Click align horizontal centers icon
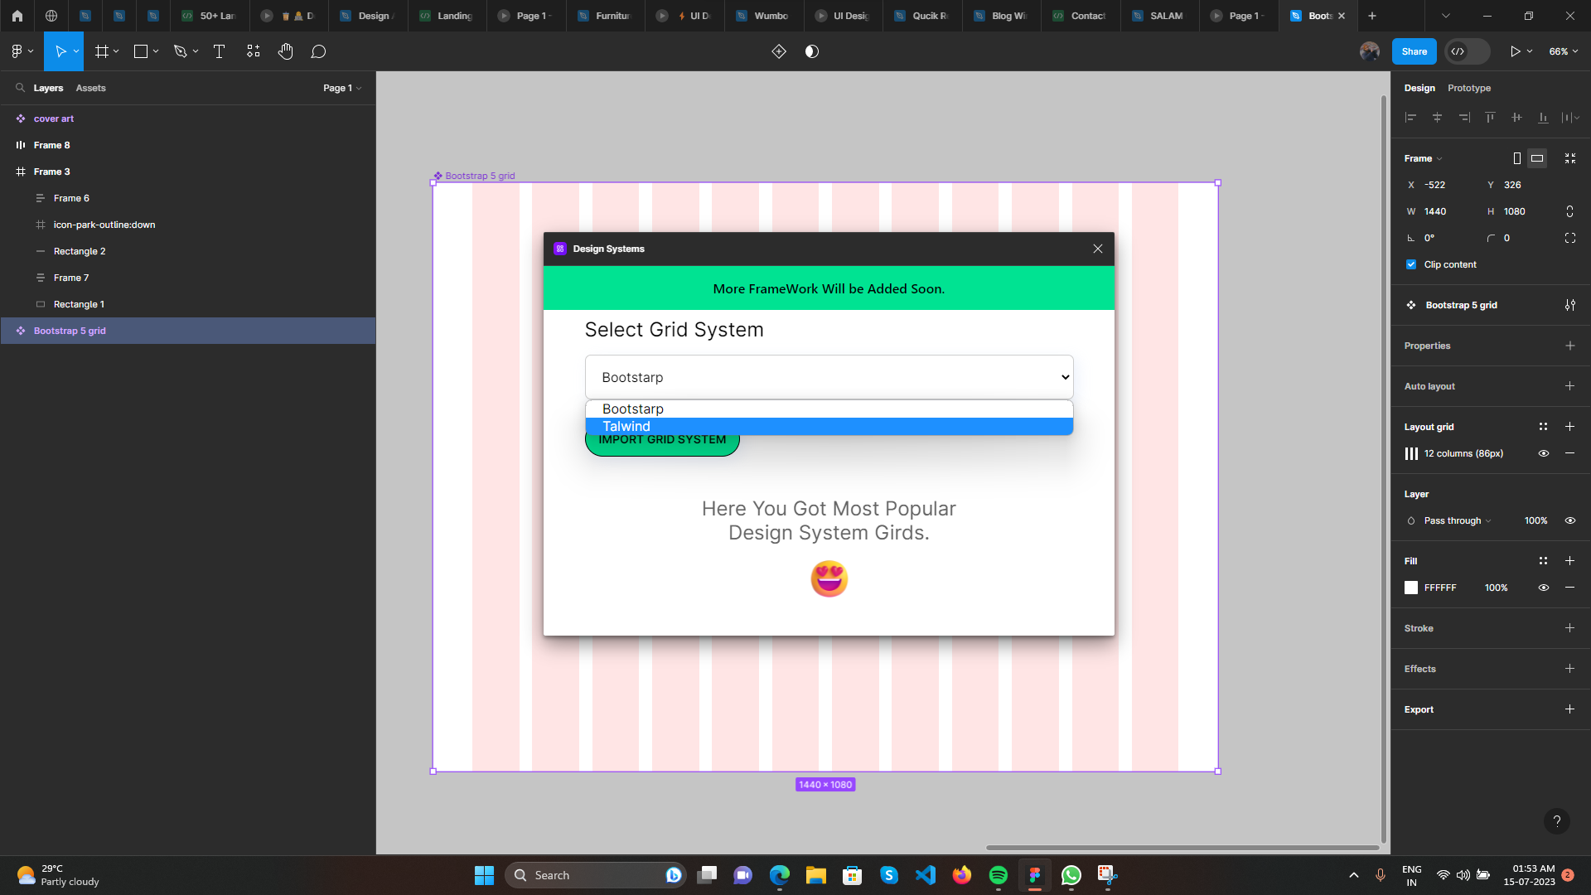This screenshot has width=1591, height=895. (x=1438, y=118)
